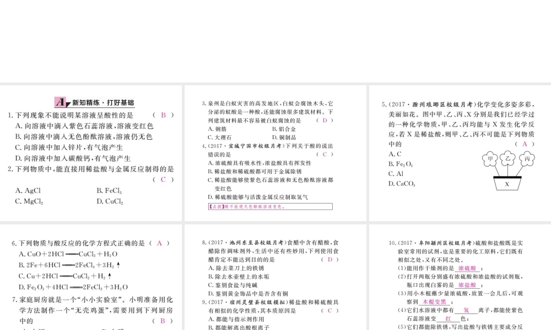551x330 pixels.
Task: Click the option 'C. Al'
Action: (x=396, y=174)
